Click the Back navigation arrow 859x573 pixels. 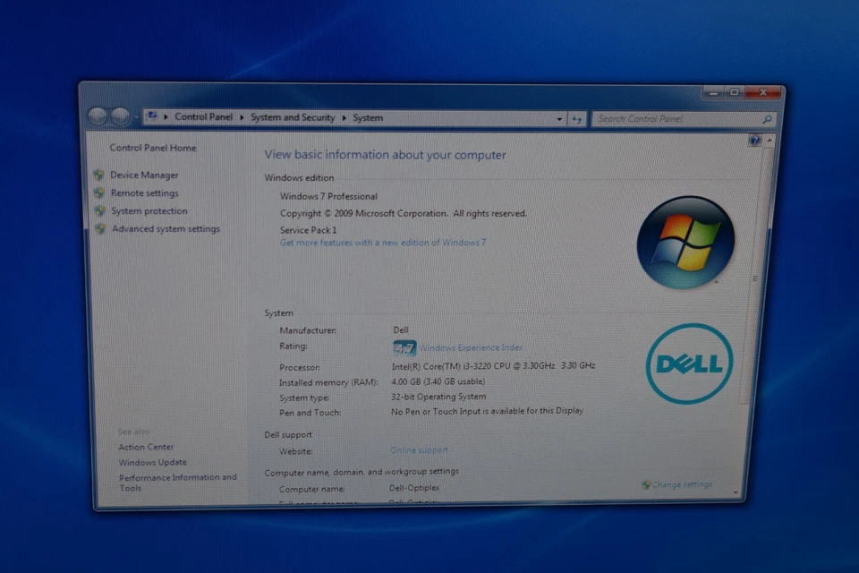coord(98,116)
